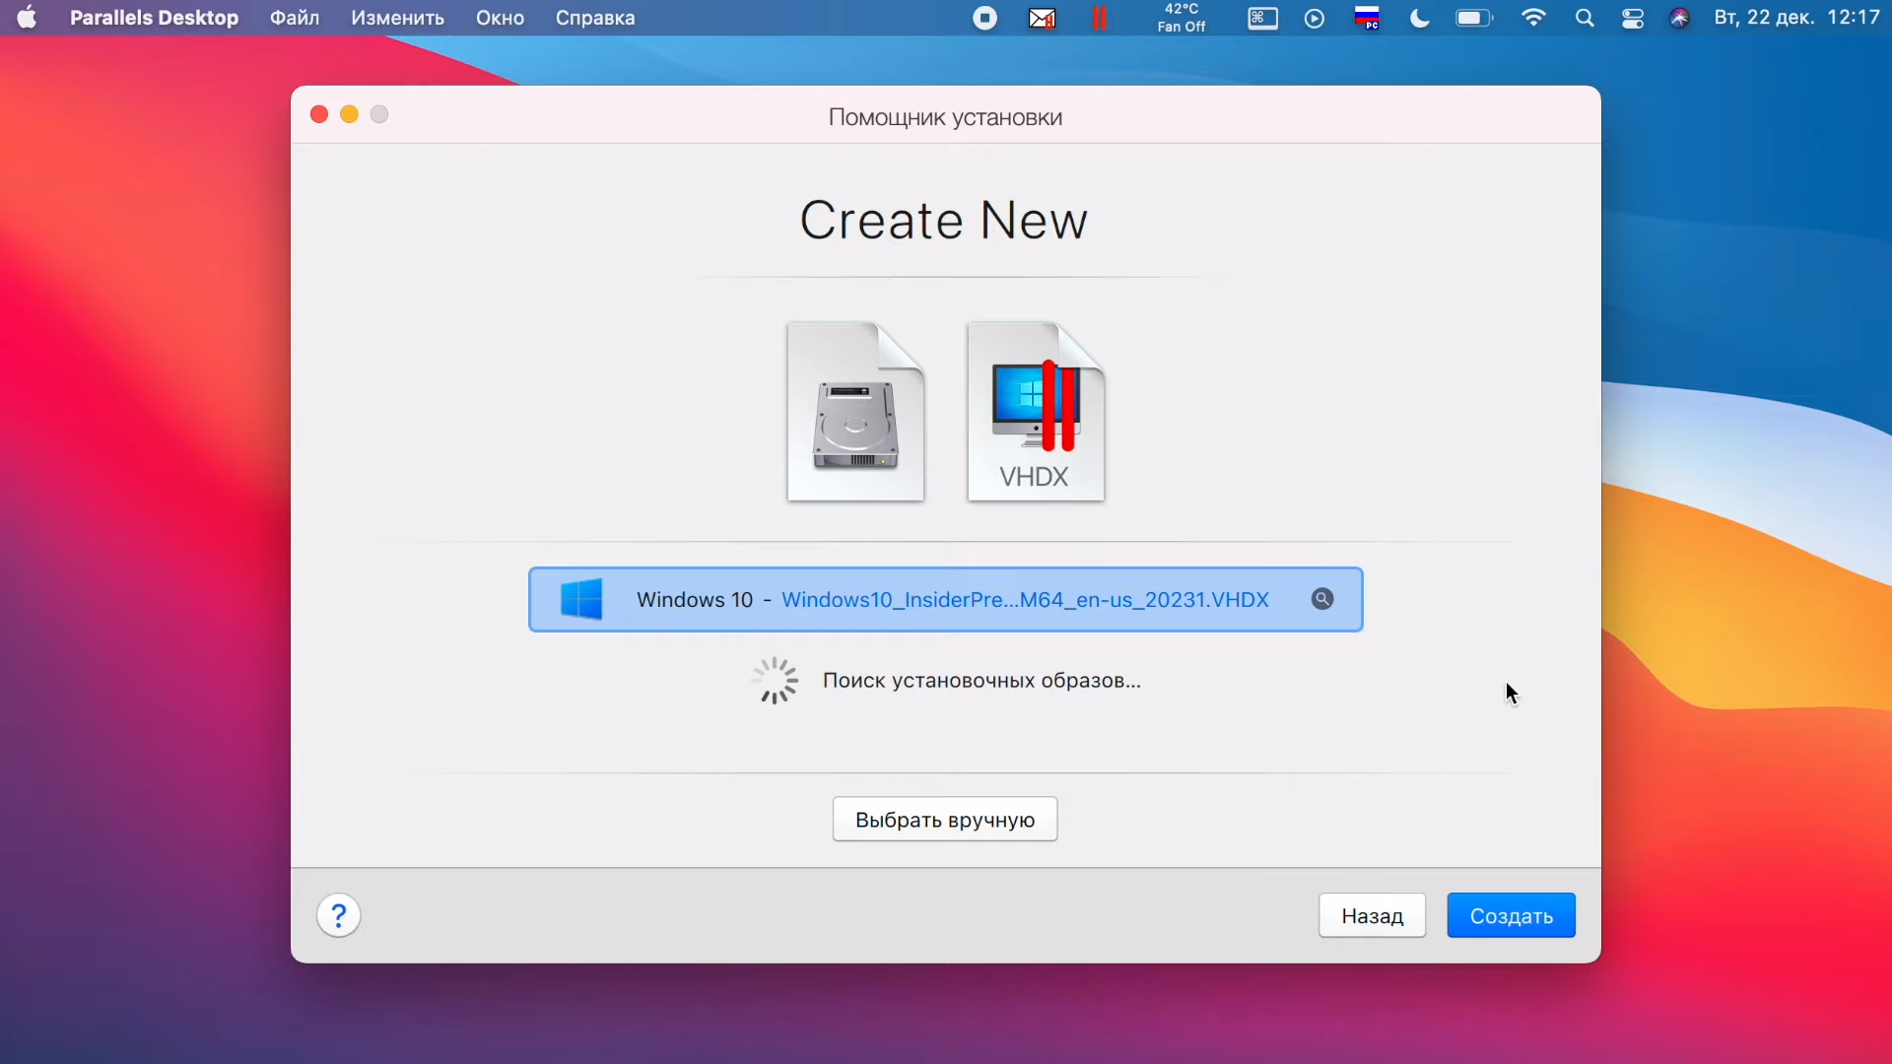Select the Windows 10 detected image row
Viewport: 1892px width, 1064px height.
point(946,599)
